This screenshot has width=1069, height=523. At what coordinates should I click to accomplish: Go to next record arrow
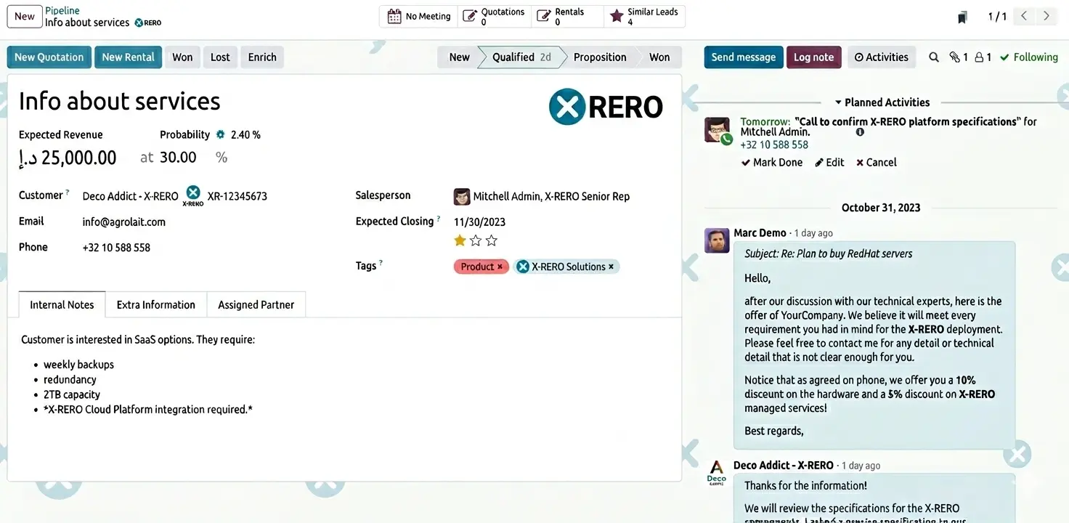(x=1046, y=16)
